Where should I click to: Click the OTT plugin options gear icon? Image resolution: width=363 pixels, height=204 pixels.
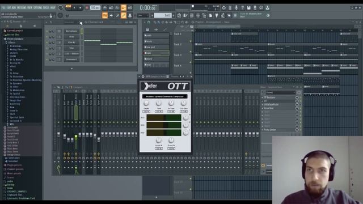(143, 76)
